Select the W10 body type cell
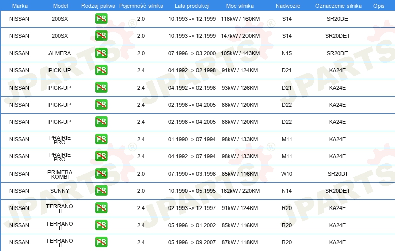This screenshot has width=395, height=251. coord(287,174)
